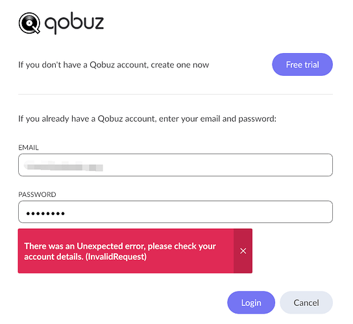Dismiss the error banner with the X icon

point(243,251)
